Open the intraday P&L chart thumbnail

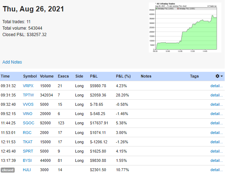pyautogui.click(x=185, y=28)
